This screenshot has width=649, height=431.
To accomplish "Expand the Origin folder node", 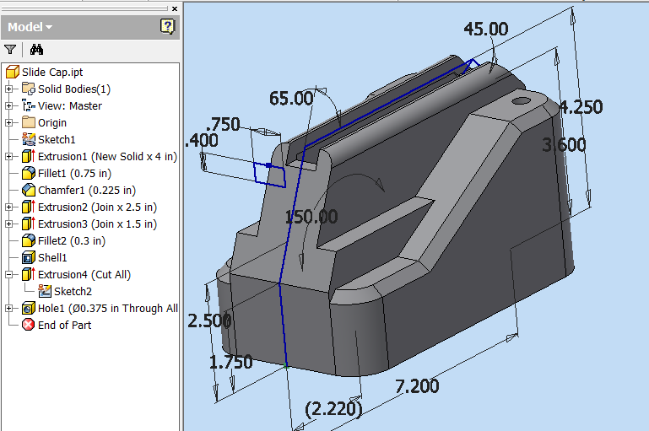I will pos(9,122).
